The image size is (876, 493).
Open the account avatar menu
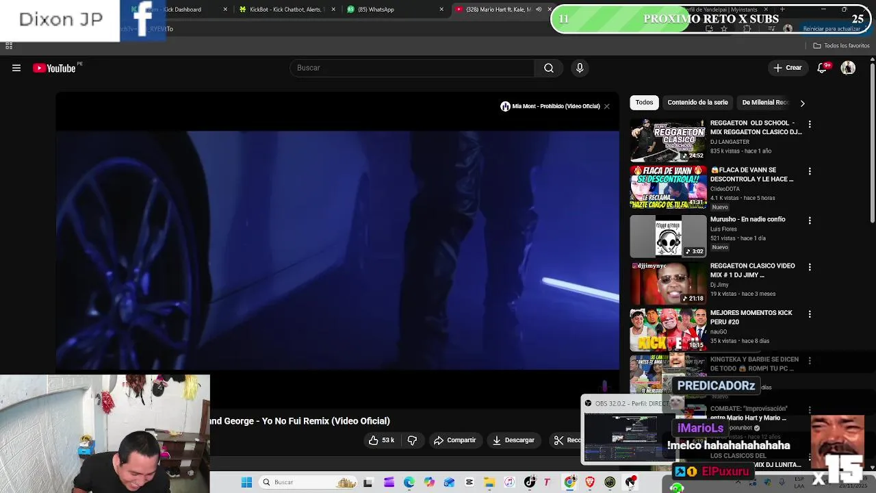tap(848, 68)
